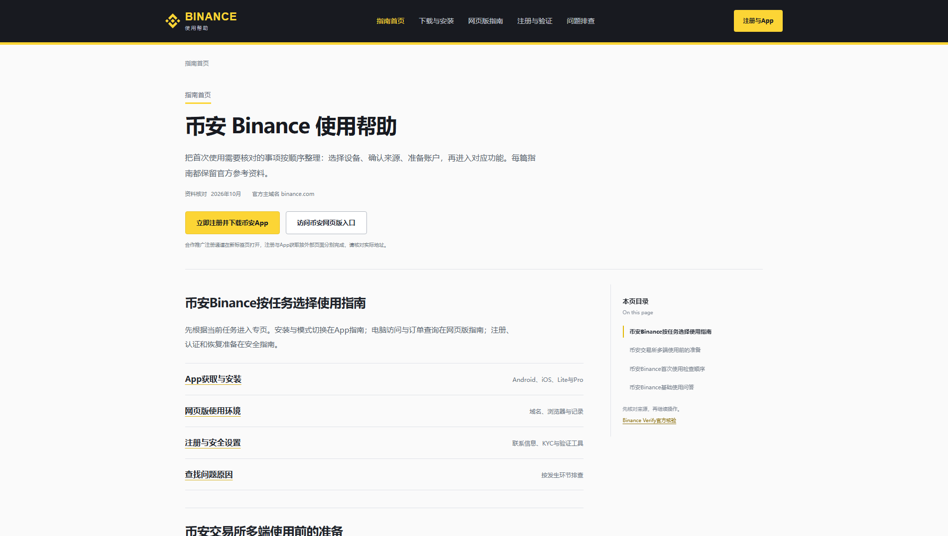The image size is (948, 536).
Task: Click 访问币安网页版入口 button
Action: 326,223
